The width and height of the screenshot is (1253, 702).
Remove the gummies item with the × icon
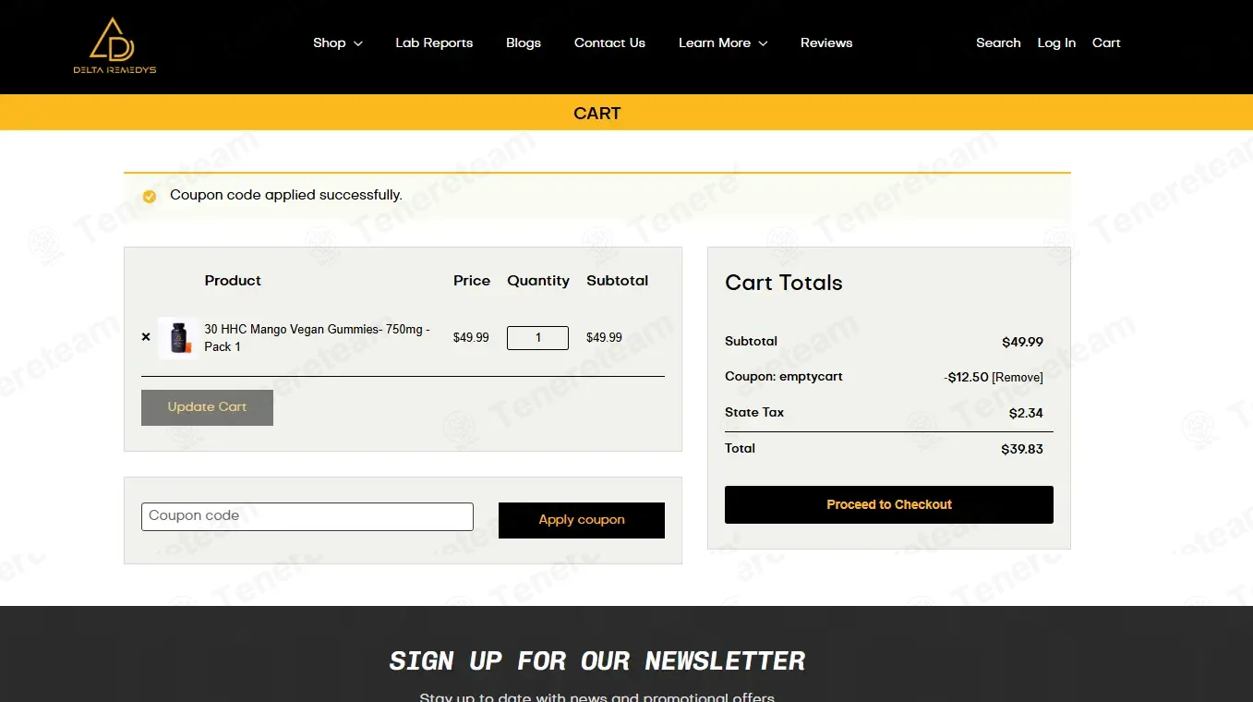point(146,337)
